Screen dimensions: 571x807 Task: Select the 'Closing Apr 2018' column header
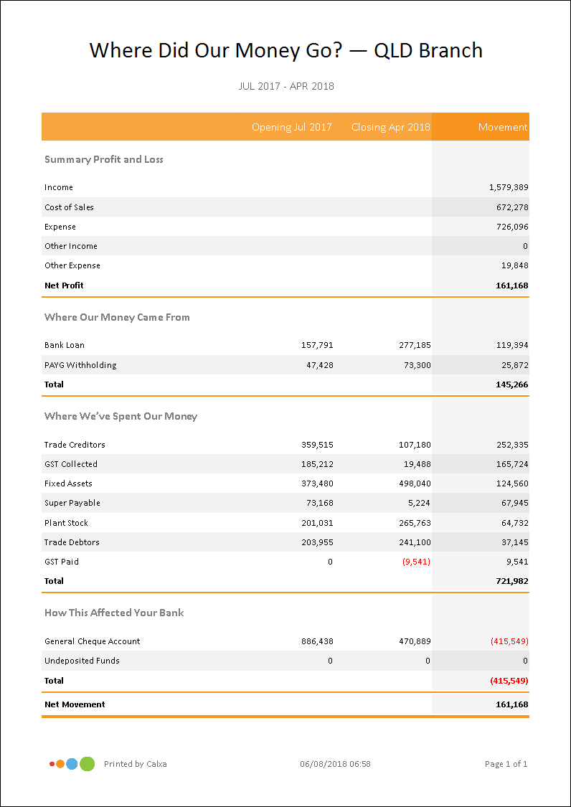tap(390, 127)
